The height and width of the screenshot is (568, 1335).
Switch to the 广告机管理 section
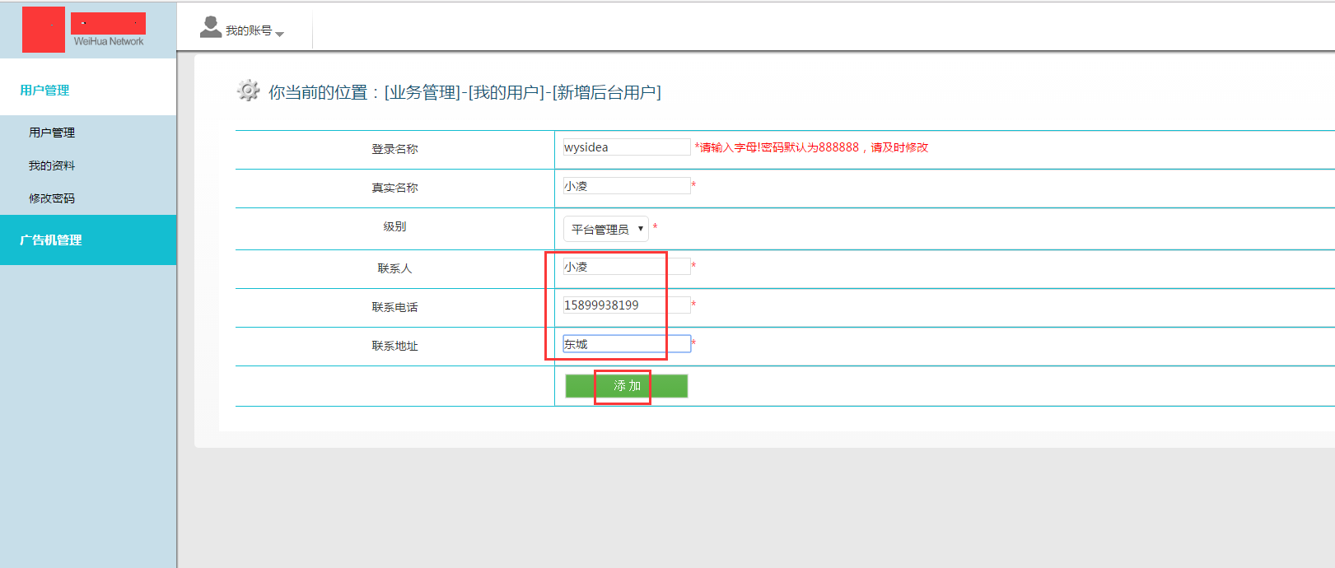pyautogui.click(x=51, y=240)
